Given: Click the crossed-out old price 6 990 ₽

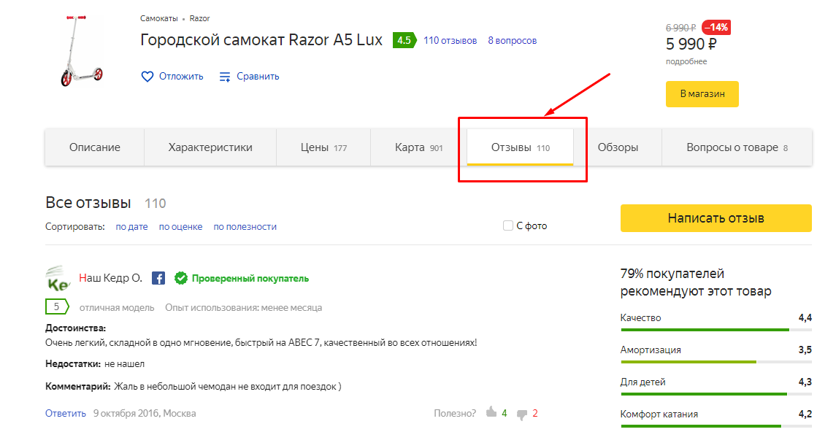Looking at the screenshot, I should (681, 28).
